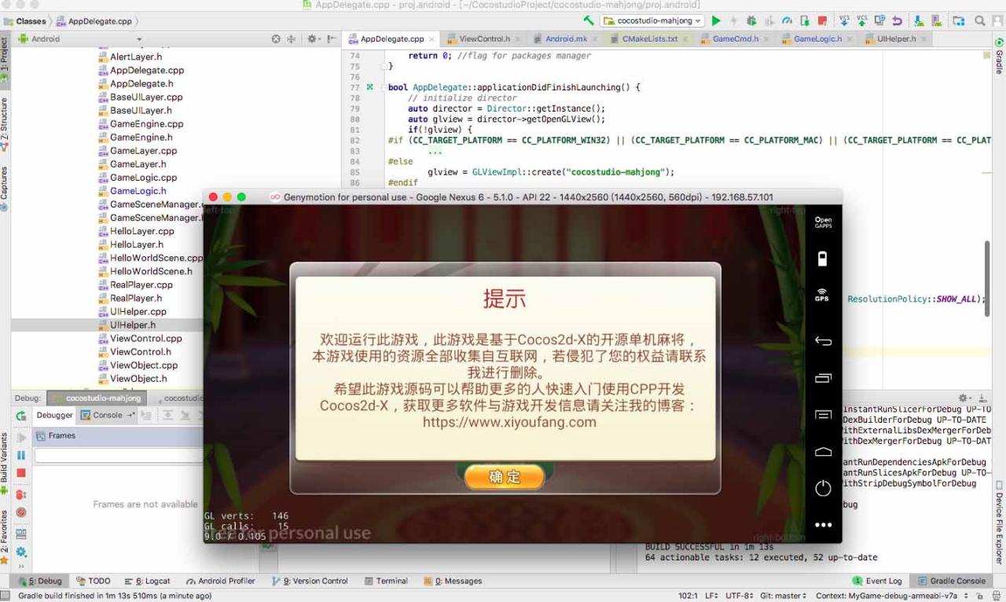Click View Breakpoints icon in Debug panel
This screenshot has height=602, width=1006.
[x=21, y=494]
